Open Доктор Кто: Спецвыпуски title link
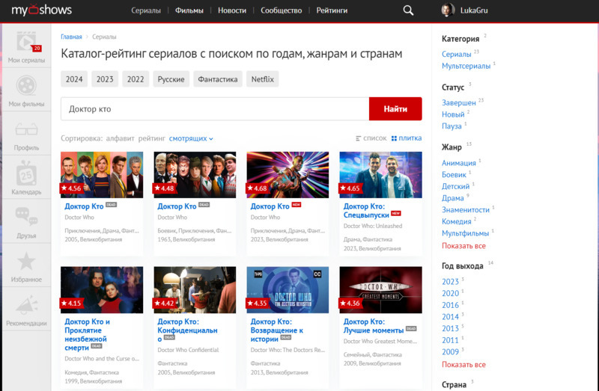The height and width of the screenshot is (391, 599). click(366, 211)
